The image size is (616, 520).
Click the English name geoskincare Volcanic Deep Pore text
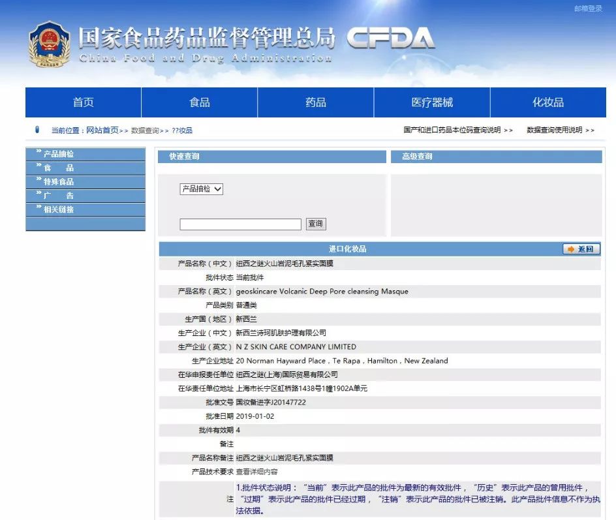322,292
